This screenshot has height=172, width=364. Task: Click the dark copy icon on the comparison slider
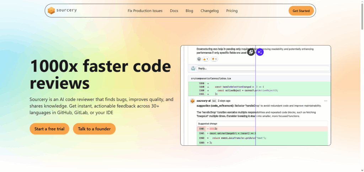point(251,52)
